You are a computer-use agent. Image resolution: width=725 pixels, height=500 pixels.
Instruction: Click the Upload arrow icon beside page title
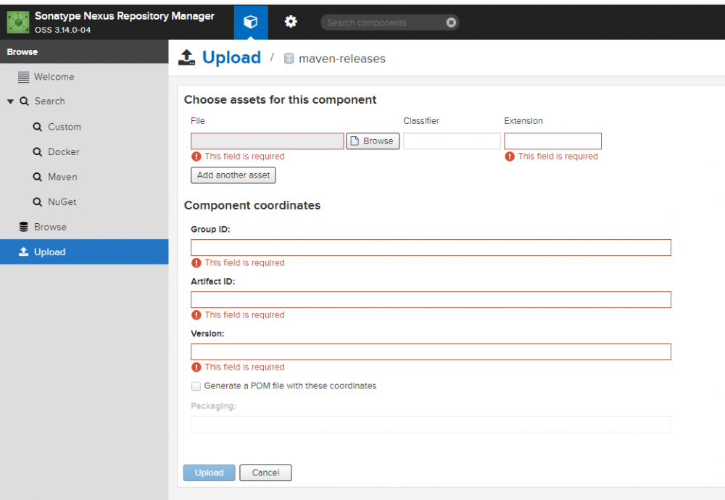click(187, 58)
